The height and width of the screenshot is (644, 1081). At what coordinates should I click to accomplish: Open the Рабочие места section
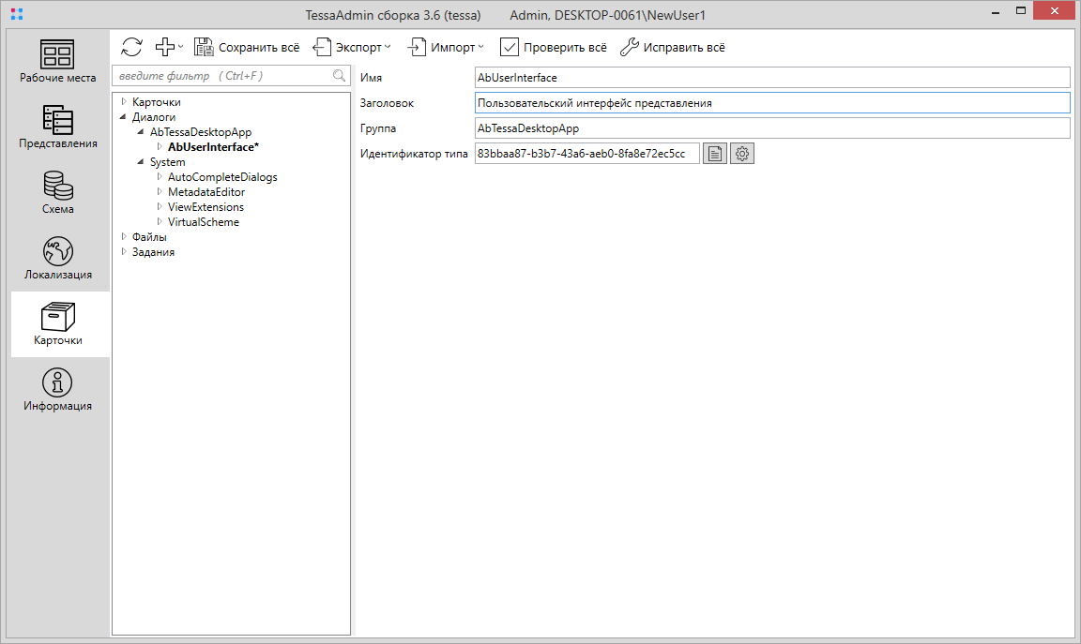pos(58,62)
